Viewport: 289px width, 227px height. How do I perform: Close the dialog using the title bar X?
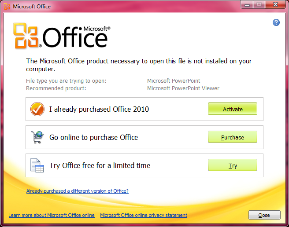(275, 5)
